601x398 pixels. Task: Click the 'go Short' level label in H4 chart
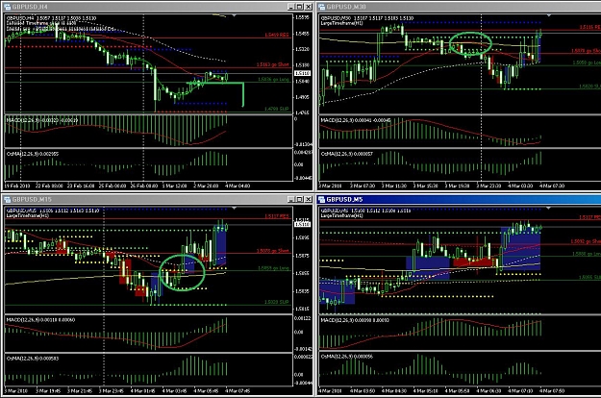(x=272, y=64)
